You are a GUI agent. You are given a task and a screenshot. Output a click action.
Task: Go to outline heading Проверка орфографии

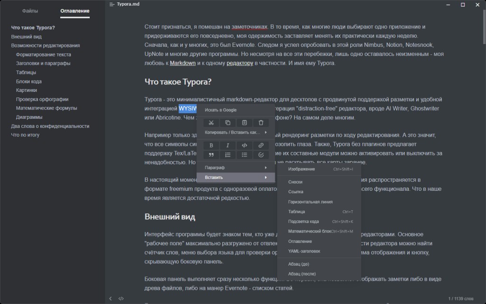click(x=42, y=99)
